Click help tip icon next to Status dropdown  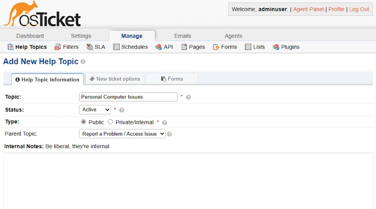point(122,110)
